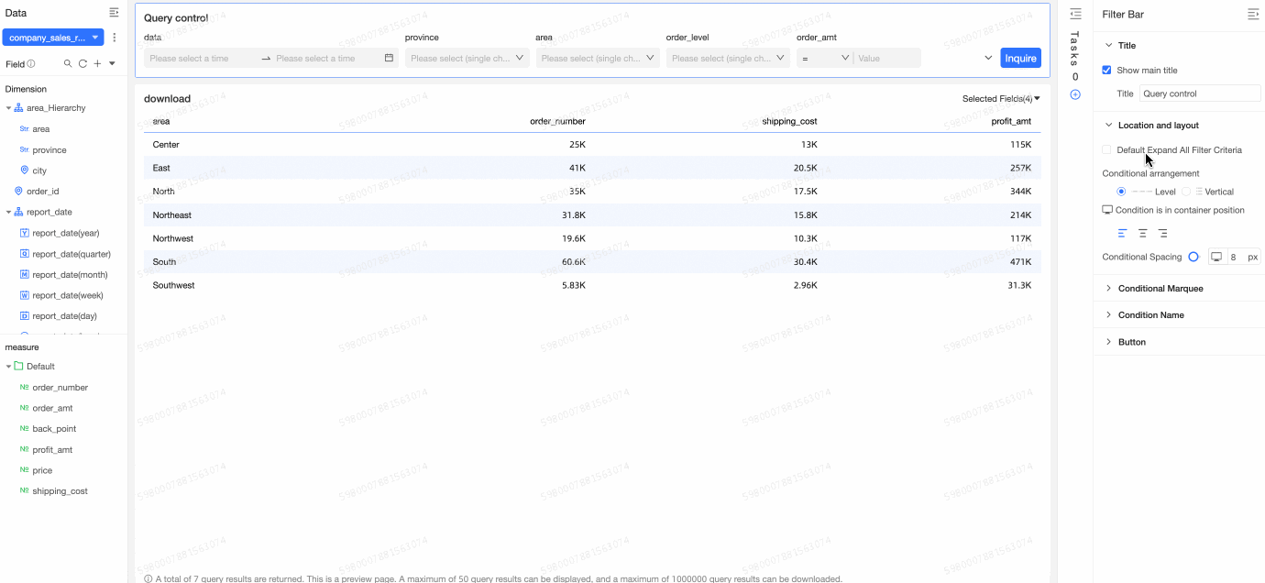Screen dimensions: 1265x583
Task: Open the province filter dropdown
Action: pyautogui.click(x=467, y=58)
